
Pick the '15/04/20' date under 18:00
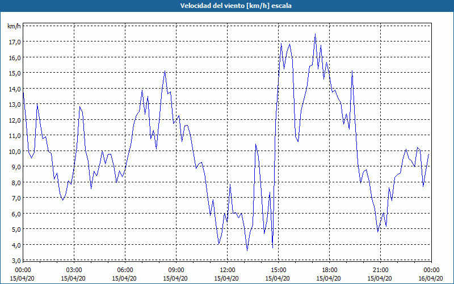pos(329,278)
